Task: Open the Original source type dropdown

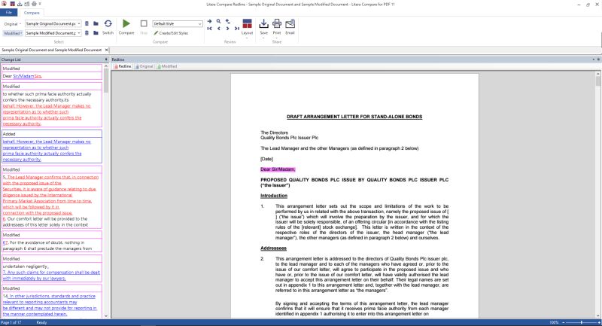Action: 12,24
